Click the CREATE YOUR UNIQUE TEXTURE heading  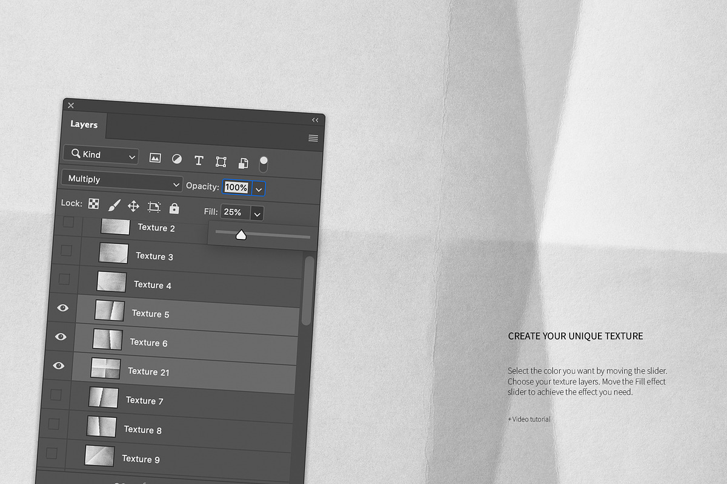pyautogui.click(x=576, y=336)
